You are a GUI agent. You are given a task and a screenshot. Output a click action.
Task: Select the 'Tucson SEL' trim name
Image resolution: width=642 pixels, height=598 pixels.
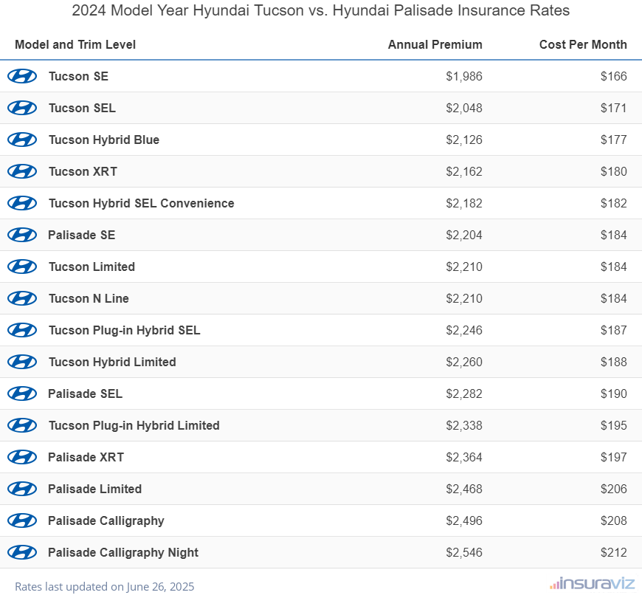pos(83,108)
